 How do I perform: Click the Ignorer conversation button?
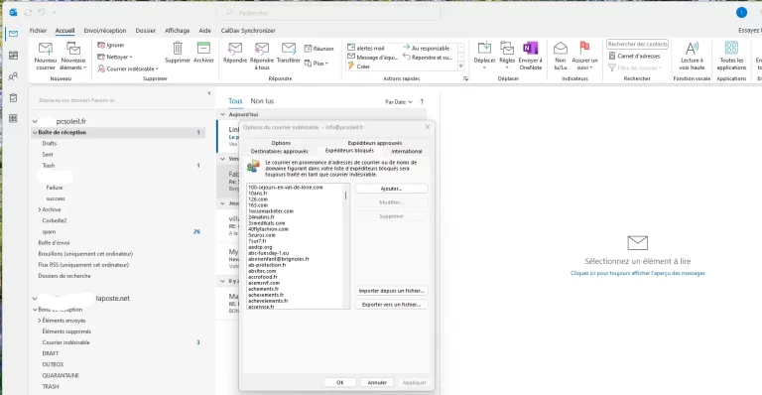[x=111, y=46]
